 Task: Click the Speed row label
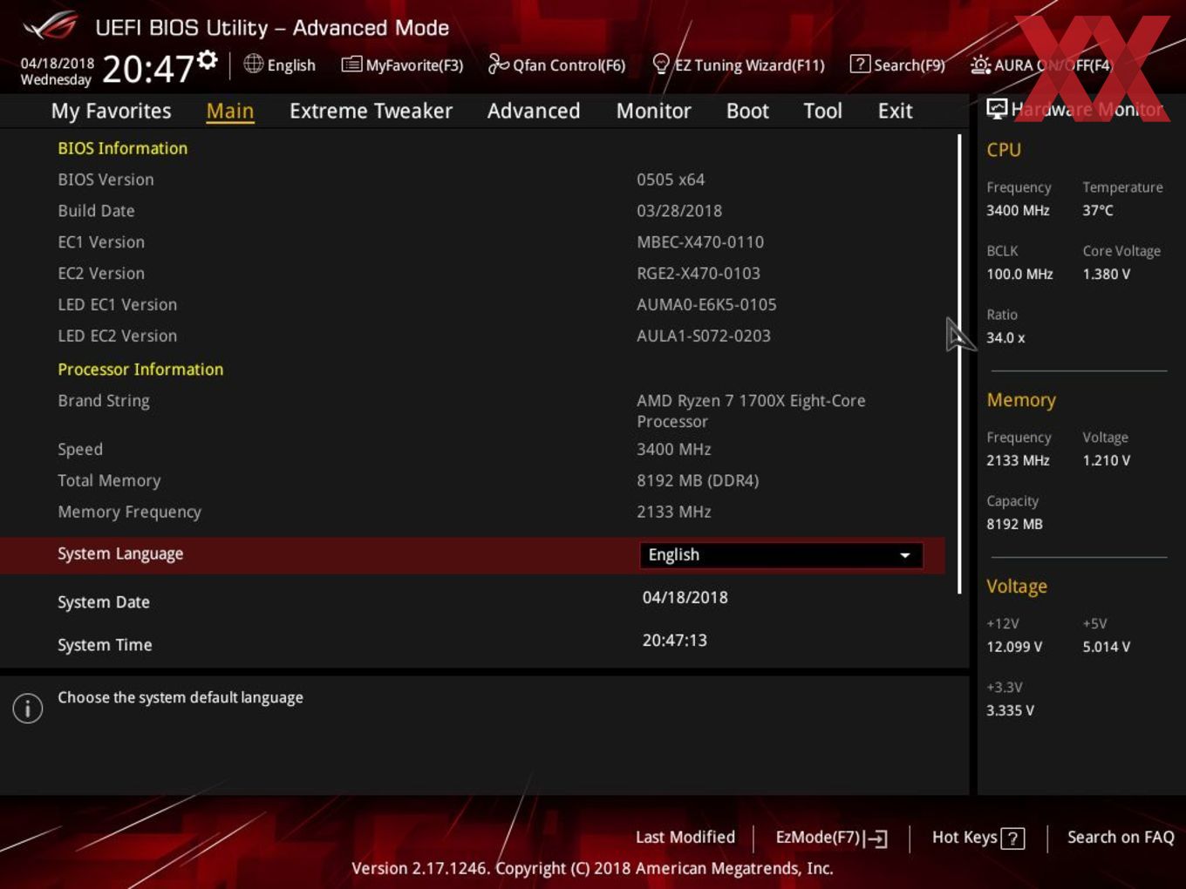tap(80, 450)
